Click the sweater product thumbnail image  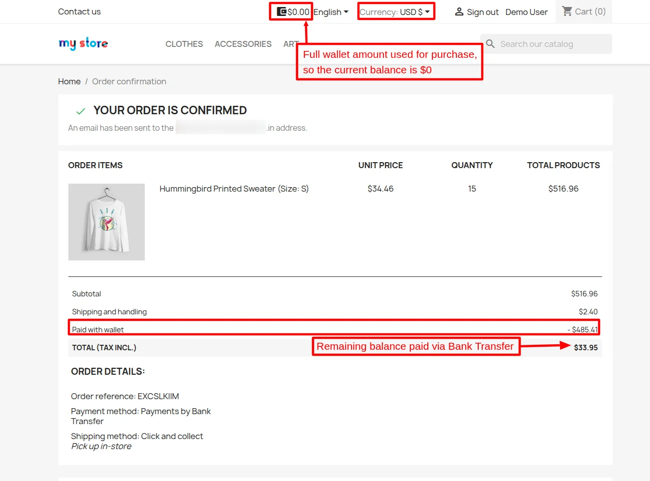(106, 222)
